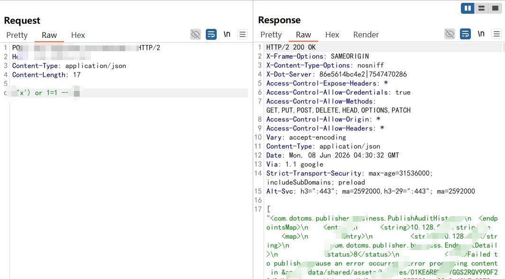Click Access-Control-Allow-Methods header name

pos(321,101)
